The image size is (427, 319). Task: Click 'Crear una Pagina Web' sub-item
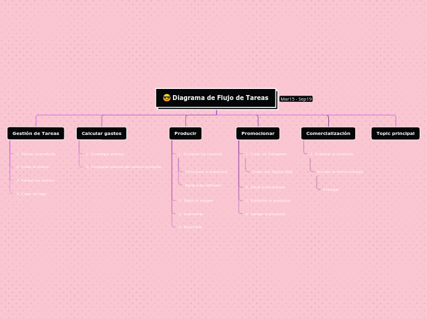click(272, 172)
